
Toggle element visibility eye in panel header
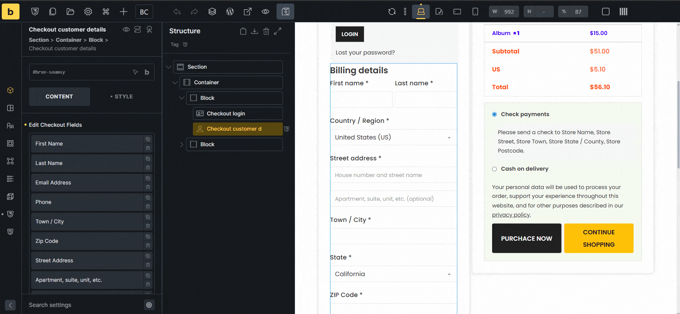pos(126,29)
